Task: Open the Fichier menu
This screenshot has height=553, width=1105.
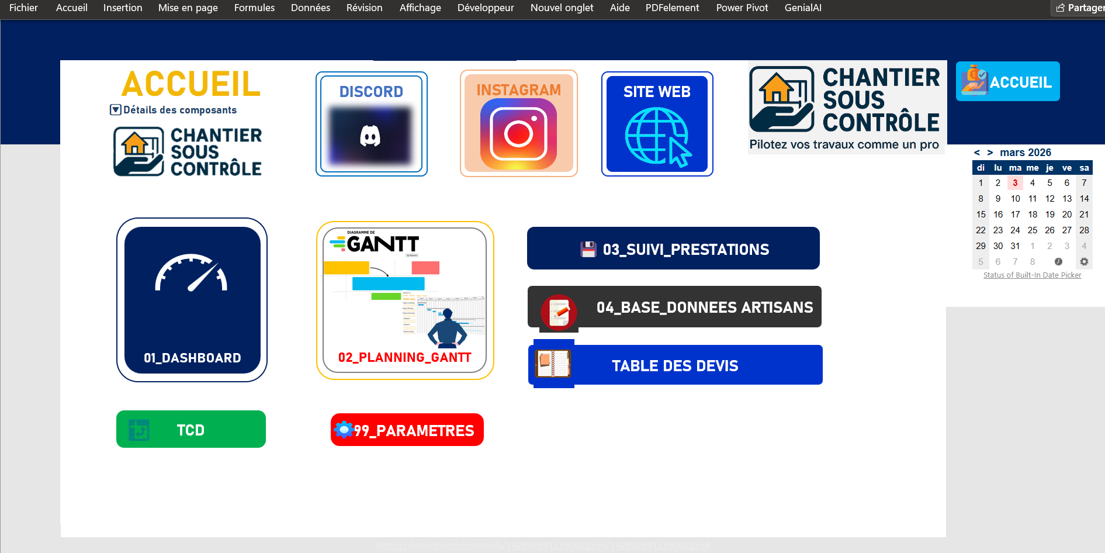Action: [23, 8]
